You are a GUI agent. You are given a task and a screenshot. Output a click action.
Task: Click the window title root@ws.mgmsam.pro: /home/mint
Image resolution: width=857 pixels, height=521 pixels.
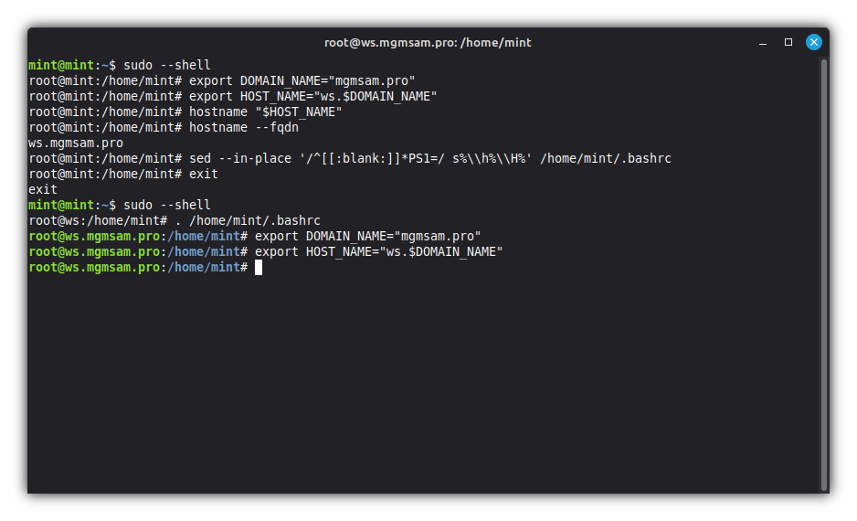point(428,42)
